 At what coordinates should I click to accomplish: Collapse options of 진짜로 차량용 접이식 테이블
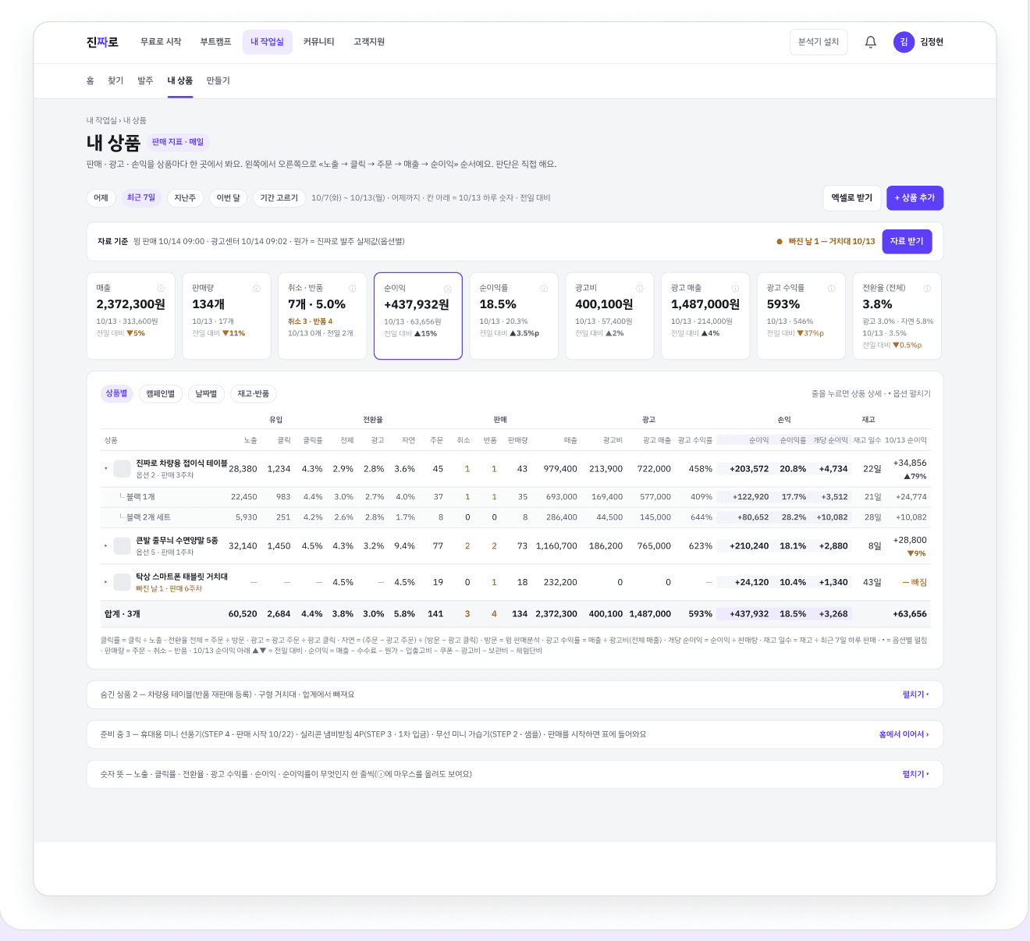(106, 469)
